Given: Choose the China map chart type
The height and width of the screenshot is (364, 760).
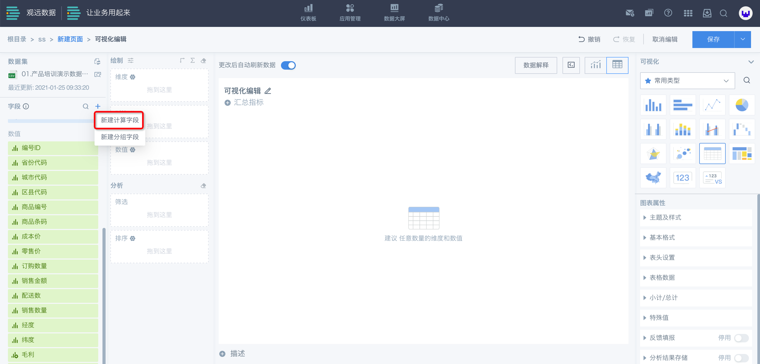Looking at the screenshot, I should pos(653,178).
